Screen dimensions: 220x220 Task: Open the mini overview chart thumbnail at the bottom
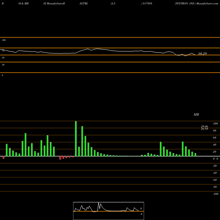[109, 211]
